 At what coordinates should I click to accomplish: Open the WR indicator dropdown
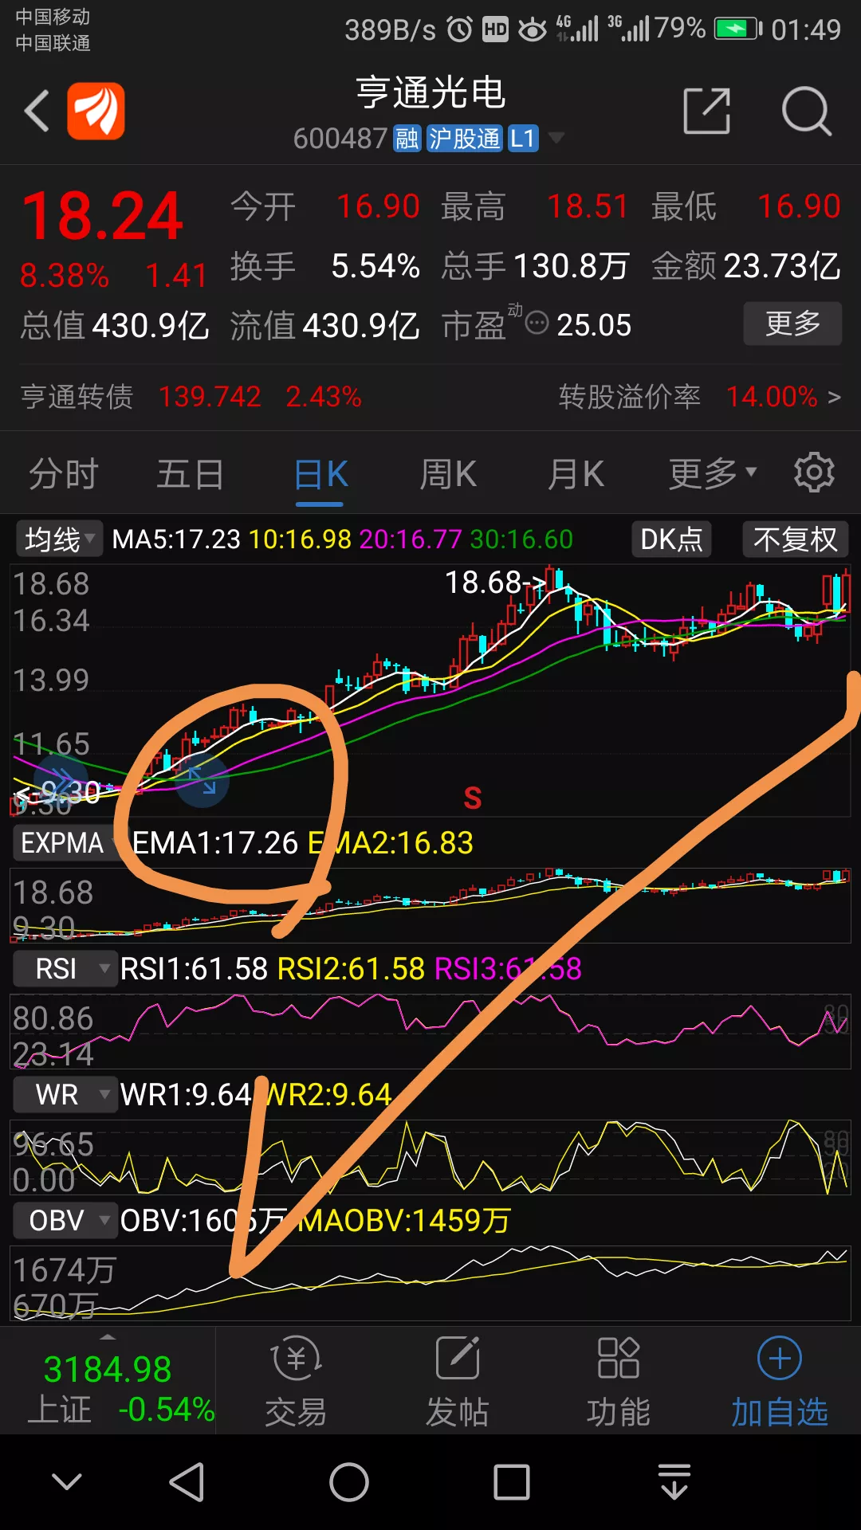(65, 1095)
